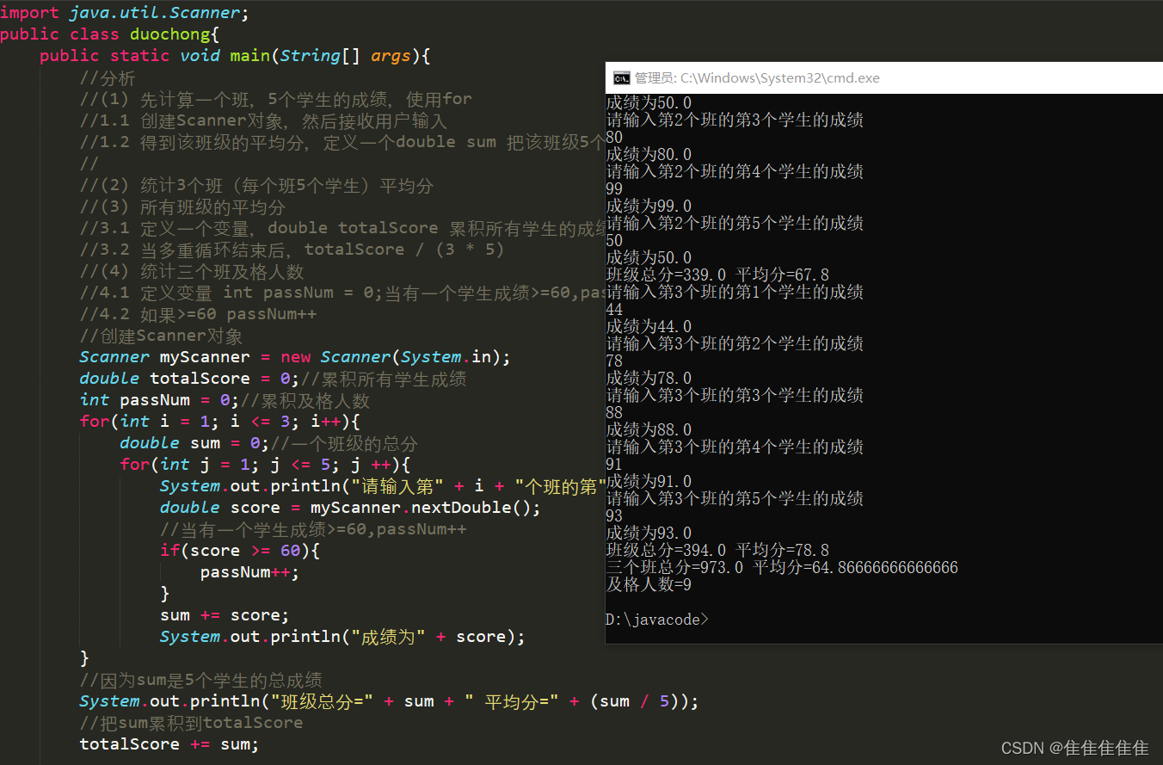Click console output '成绩为93.0'
Image resolution: width=1163 pixels, height=765 pixels.
[x=649, y=534]
